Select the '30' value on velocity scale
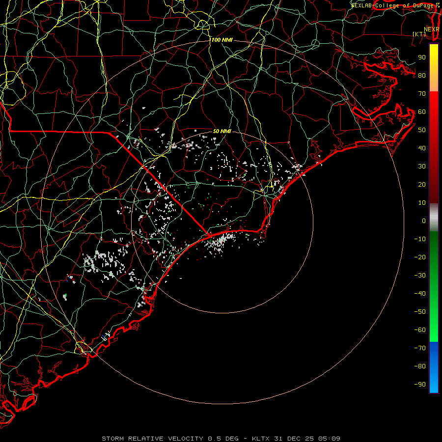 tap(422, 166)
